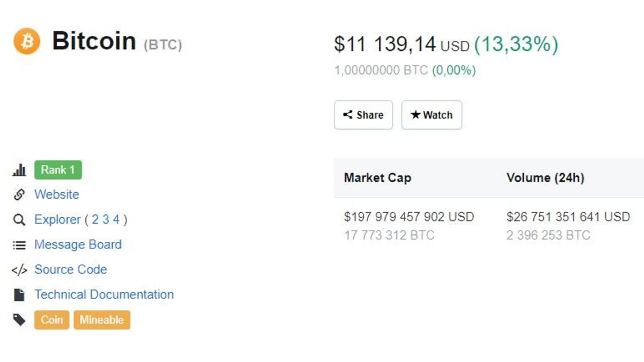Screen dimensions: 644x362
Task: Click the magnifying glass Explorer icon
Action: click(x=19, y=220)
